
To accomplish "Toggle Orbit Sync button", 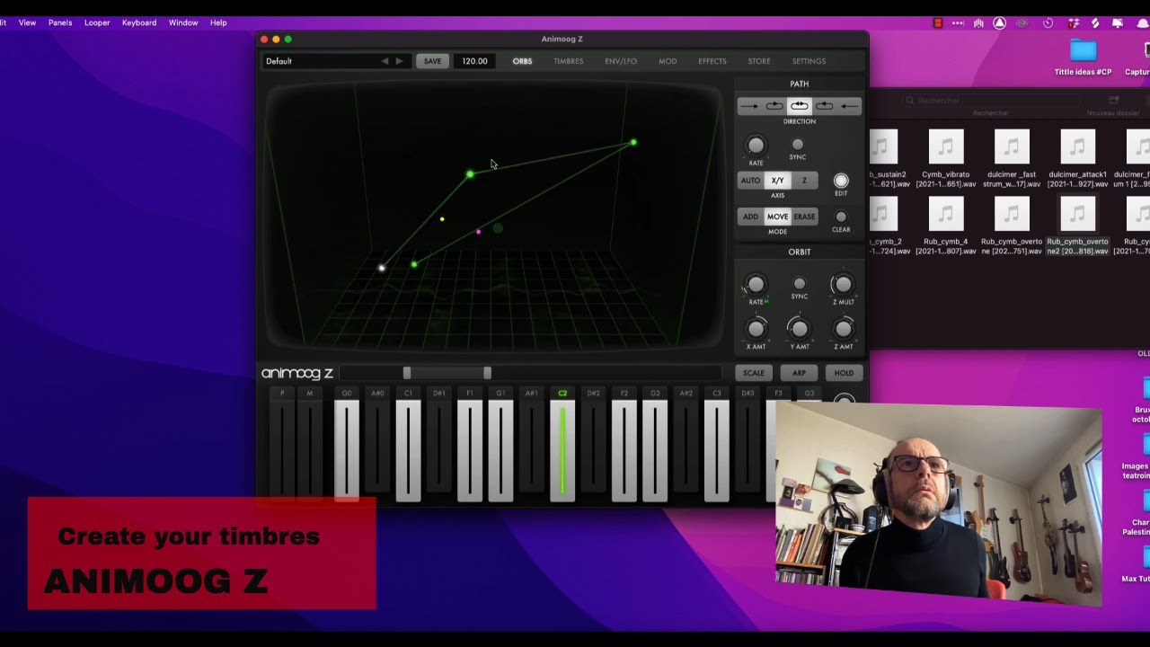I will 800,284.
